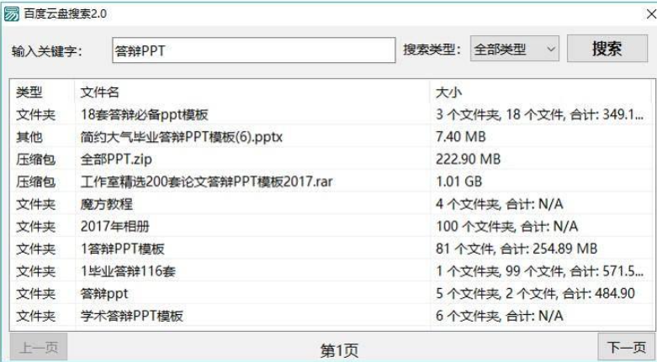Select the 全部PPT.zip entry
The image size is (657, 362).
click(x=331, y=159)
